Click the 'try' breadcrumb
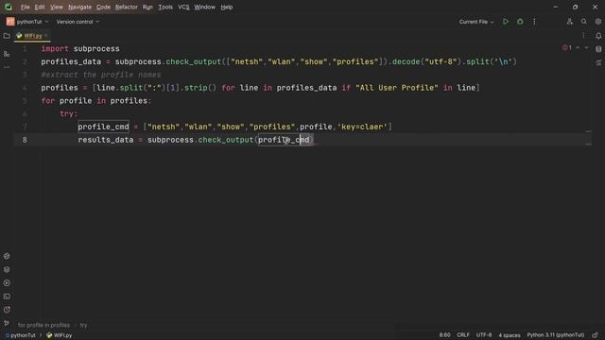This screenshot has height=340, width=605. tap(83, 325)
